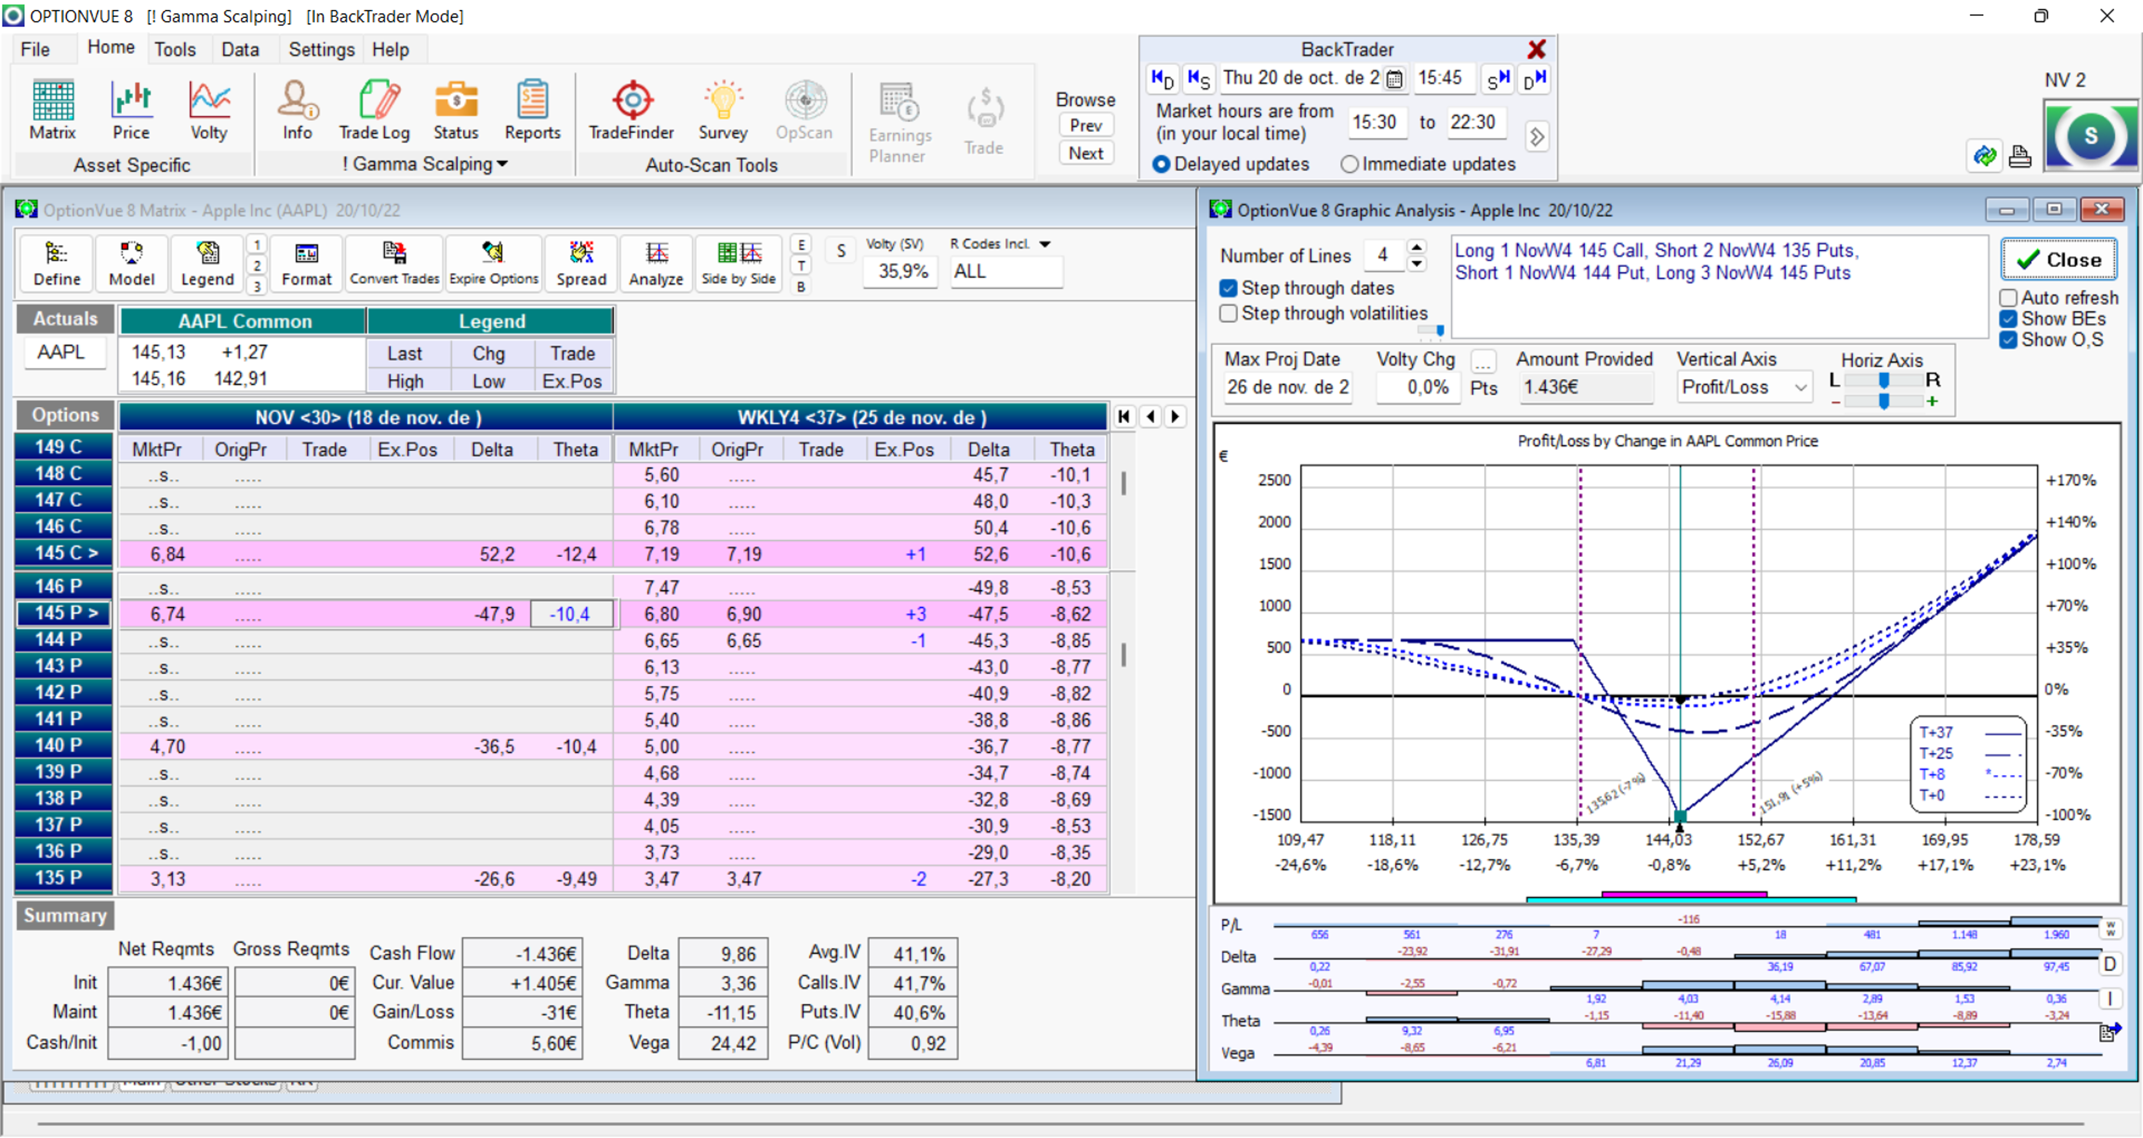Click the Define toolbar button
The height and width of the screenshot is (1138, 2143).
[56, 263]
